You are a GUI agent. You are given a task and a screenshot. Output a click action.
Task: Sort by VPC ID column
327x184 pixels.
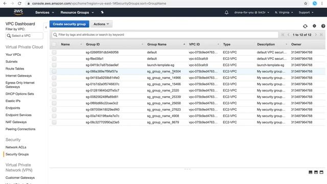coord(194,44)
